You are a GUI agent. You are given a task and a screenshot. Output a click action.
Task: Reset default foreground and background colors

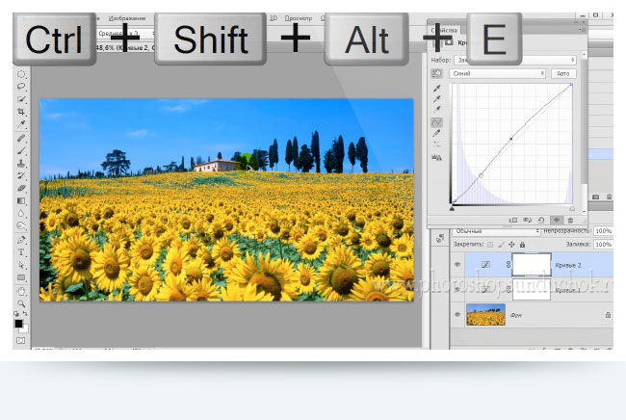[x=16, y=314]
